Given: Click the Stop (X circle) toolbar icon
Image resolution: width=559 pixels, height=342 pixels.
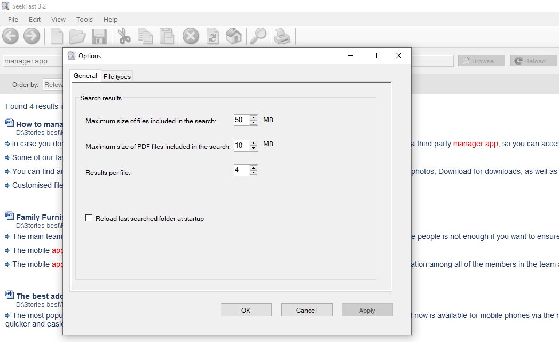Looking at the screenshot, I should point(191,36).
